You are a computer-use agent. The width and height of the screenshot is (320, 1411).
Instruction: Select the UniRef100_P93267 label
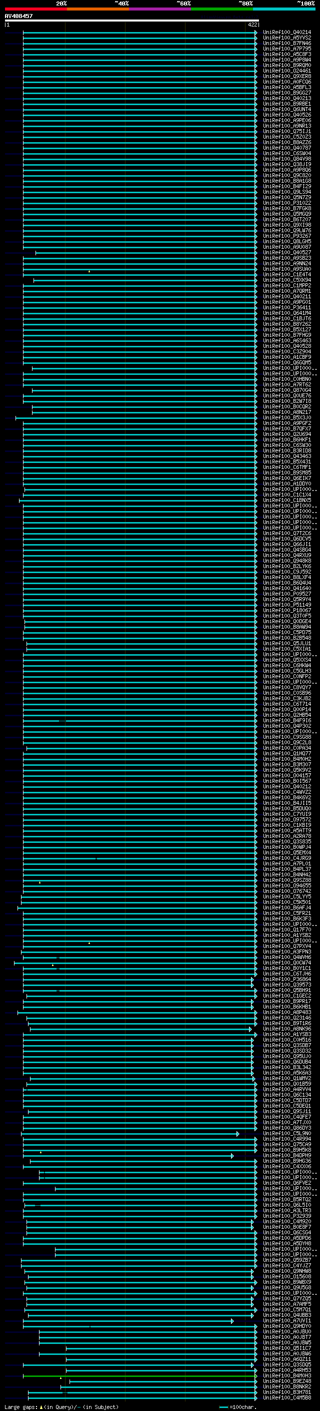(286, 236)
